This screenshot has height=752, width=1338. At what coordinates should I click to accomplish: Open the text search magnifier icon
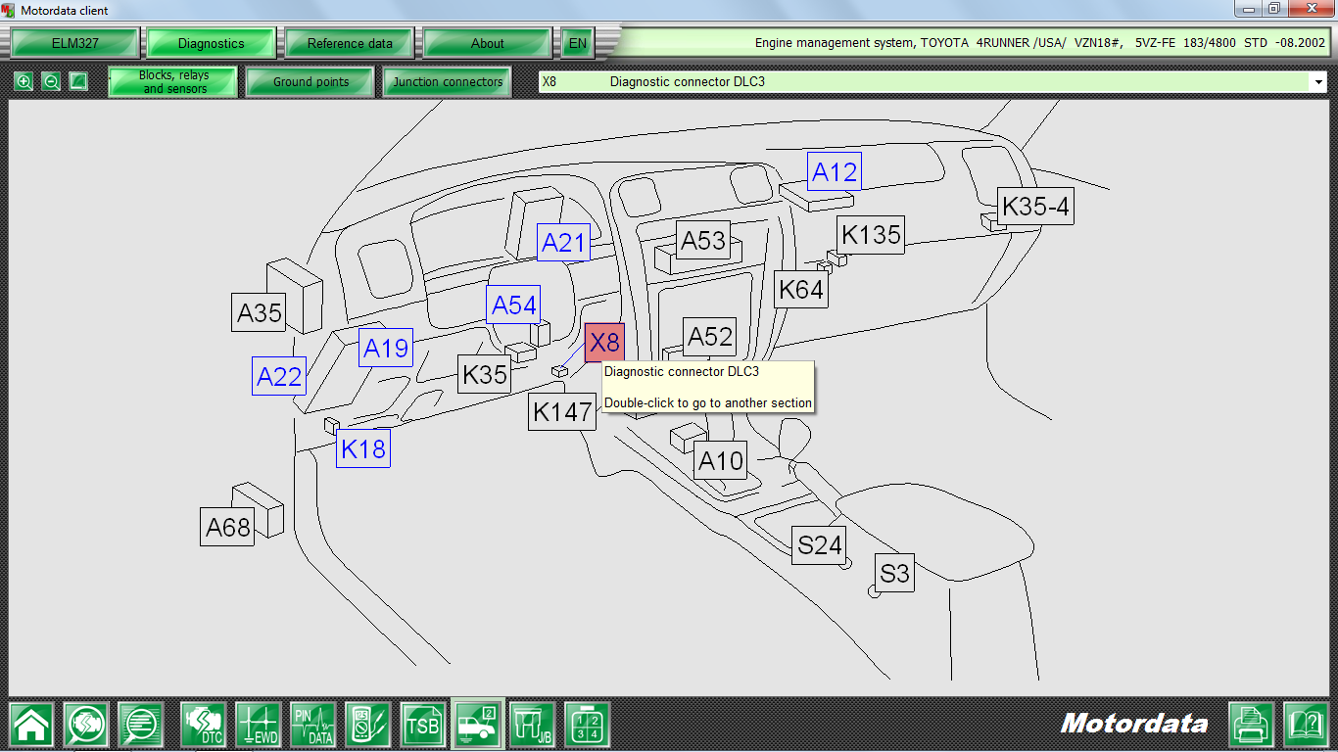[141, 725]
